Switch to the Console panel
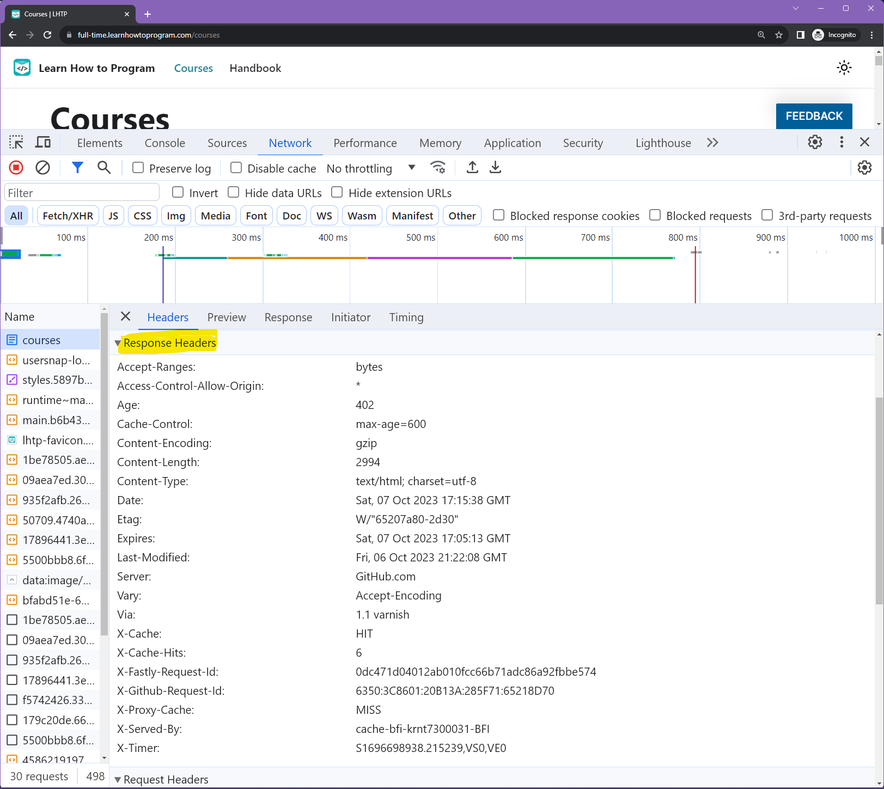884x789 pixels. point(165,143)
